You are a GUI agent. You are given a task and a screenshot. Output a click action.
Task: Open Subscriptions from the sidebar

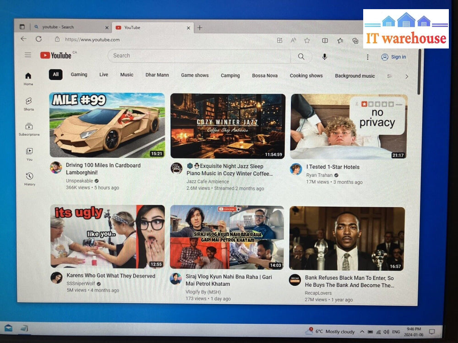tap(29, 129)
